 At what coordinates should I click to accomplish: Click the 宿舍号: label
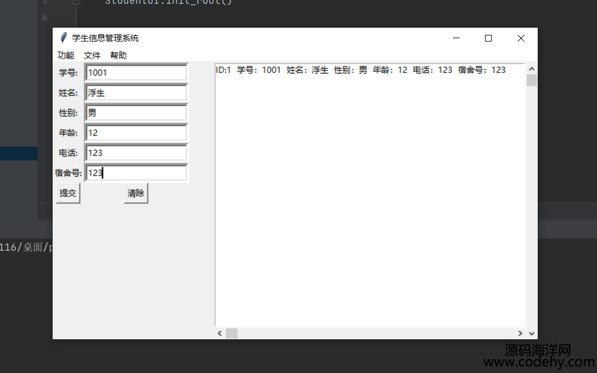pos(68,173)
